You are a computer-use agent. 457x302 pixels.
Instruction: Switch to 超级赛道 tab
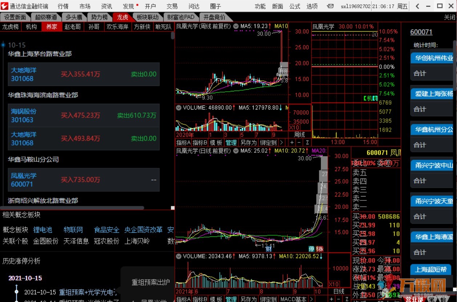point(46,17)
